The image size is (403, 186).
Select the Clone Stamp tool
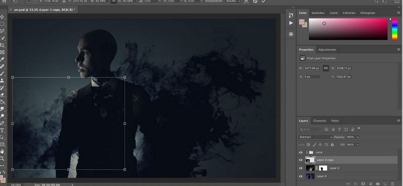coord(3,81)
